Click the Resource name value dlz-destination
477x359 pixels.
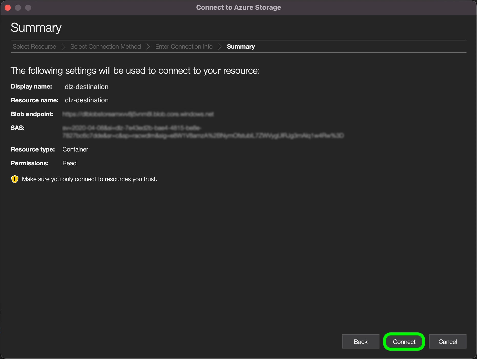87,100
